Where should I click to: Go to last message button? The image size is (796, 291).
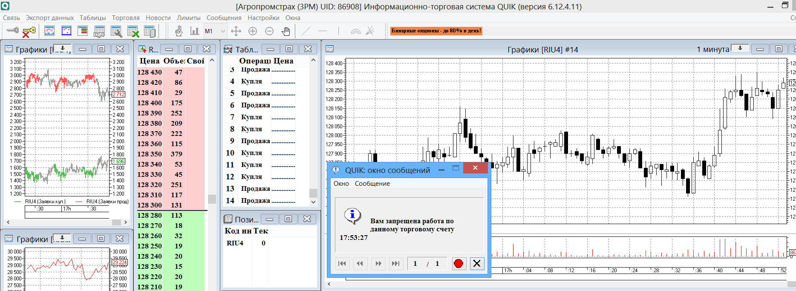395,264
